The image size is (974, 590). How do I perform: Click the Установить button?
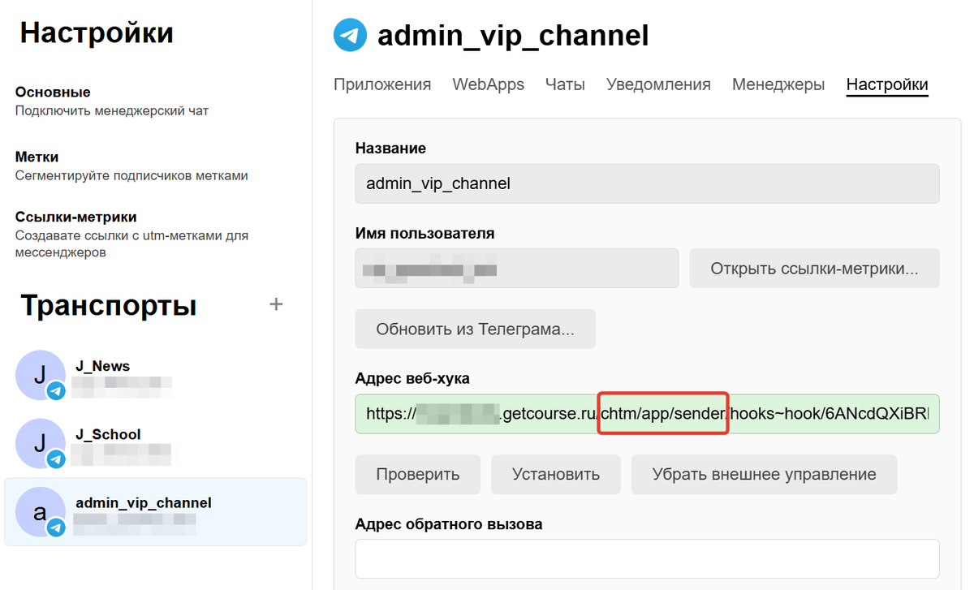pyautogui.click(x=556, y=474)
